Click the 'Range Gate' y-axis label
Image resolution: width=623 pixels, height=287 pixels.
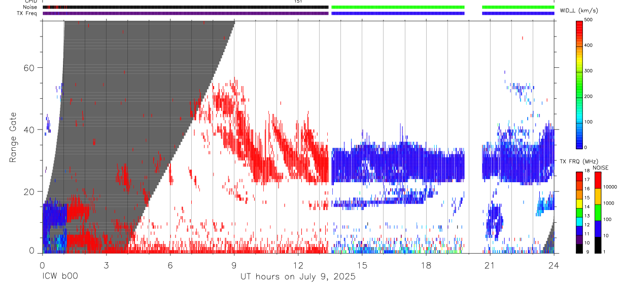click(13, 138)
